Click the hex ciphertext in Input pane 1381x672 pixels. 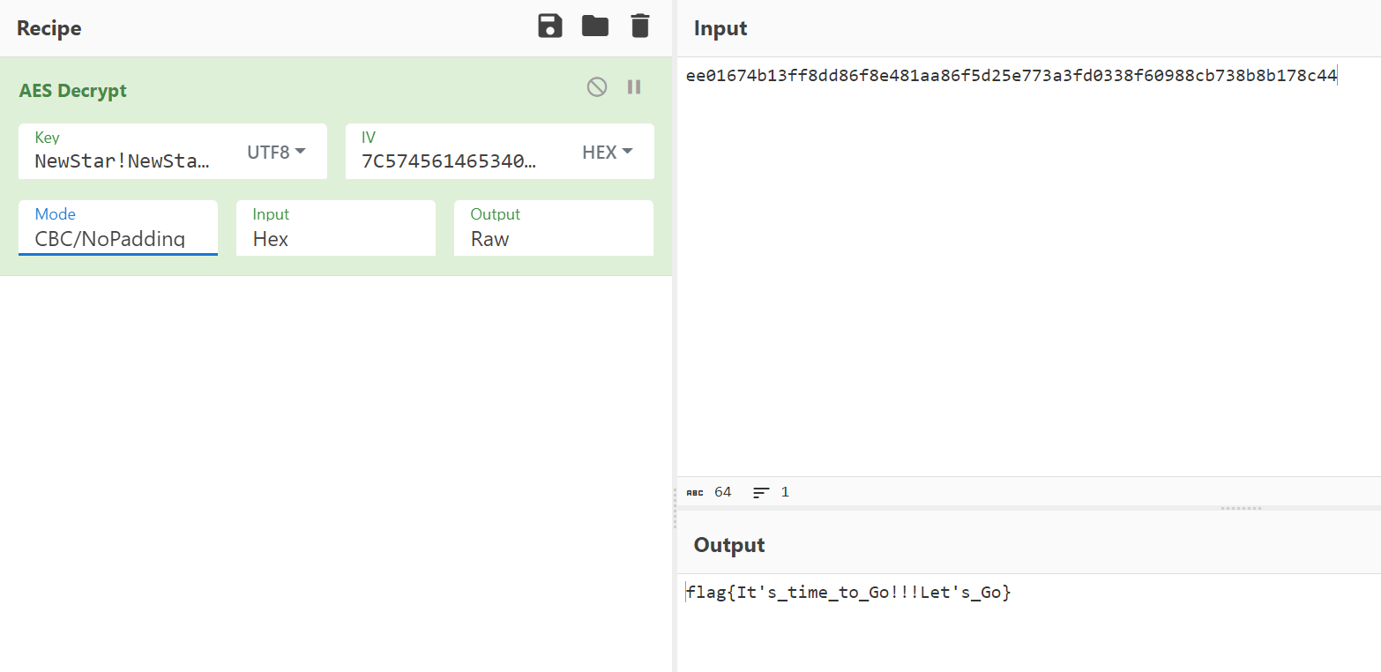pyautogui.click(x=1011, y=76)
